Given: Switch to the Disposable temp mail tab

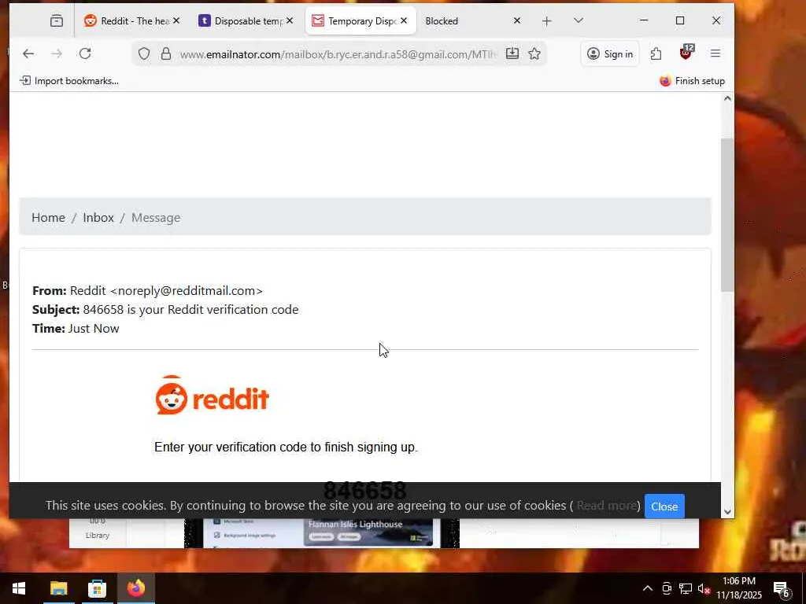Looking at the screenshot, I should [x=246, y=21].
